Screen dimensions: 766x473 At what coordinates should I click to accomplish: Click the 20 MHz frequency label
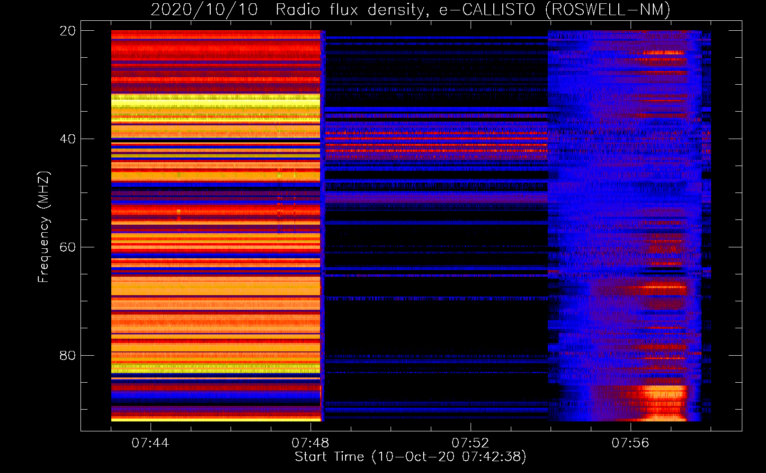67,31
